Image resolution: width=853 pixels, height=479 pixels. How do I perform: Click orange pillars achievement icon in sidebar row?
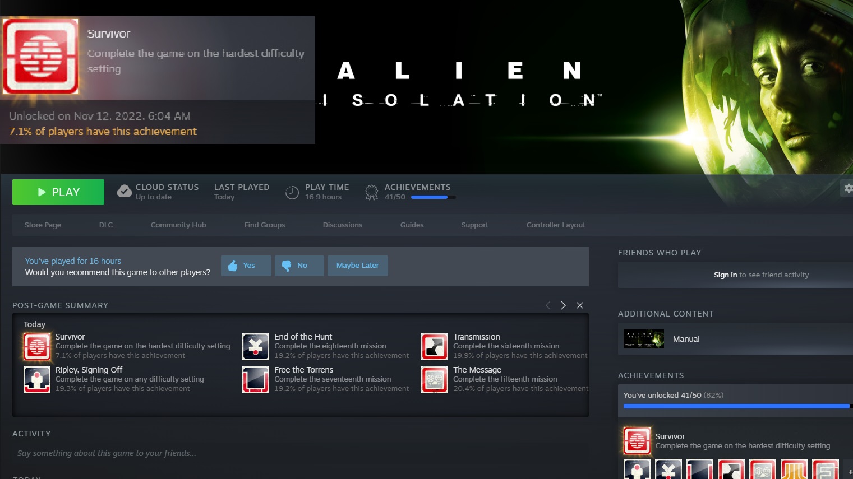[x=794, y=469]
